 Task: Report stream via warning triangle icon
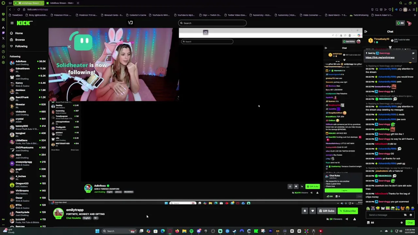(354, 219)
